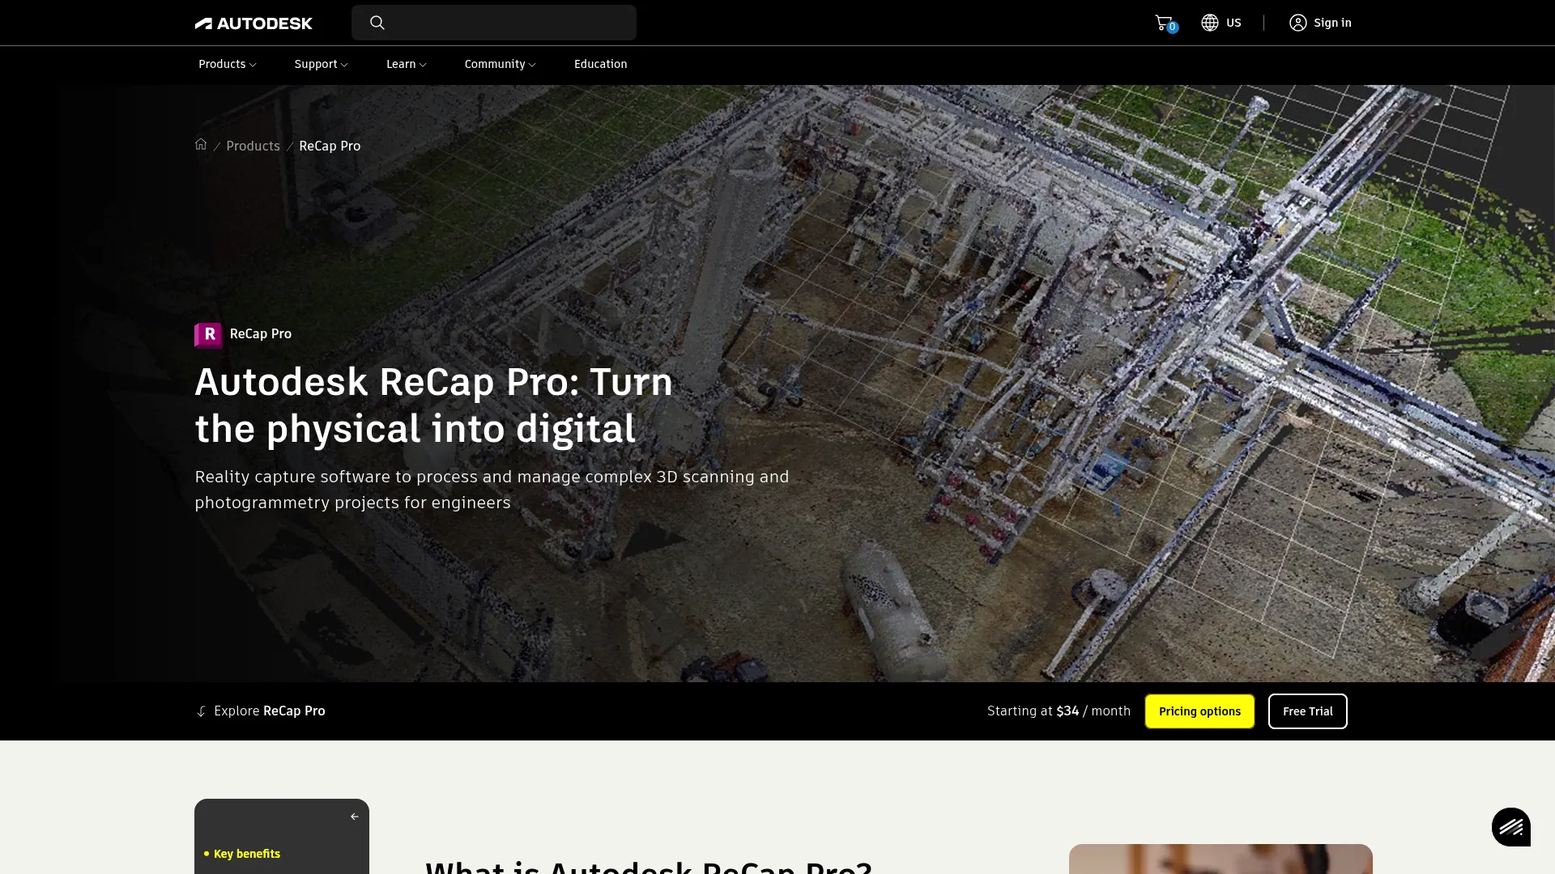The image size is (1555, 874).
Task: Click the search magnifier icon
Action: (x=377, y=23)
